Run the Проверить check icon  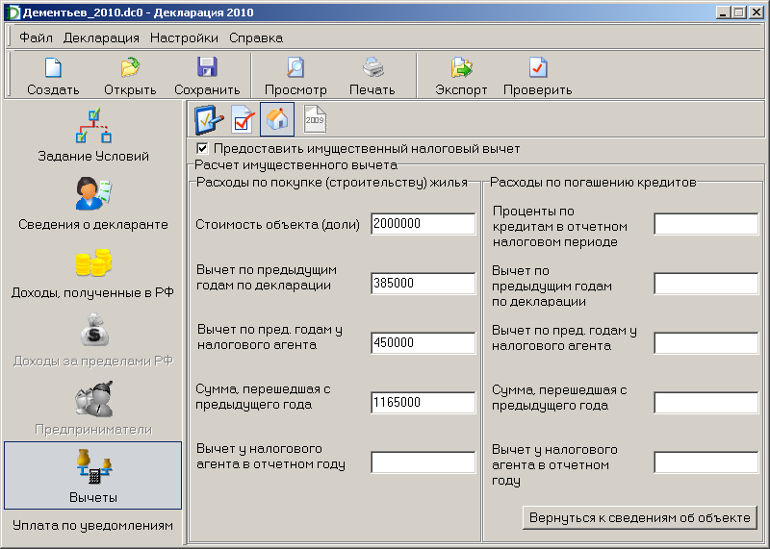point(538,69)
